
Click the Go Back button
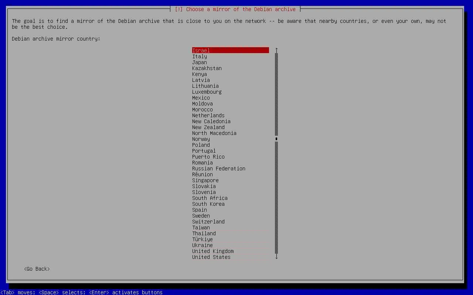[x=37, y=269]
